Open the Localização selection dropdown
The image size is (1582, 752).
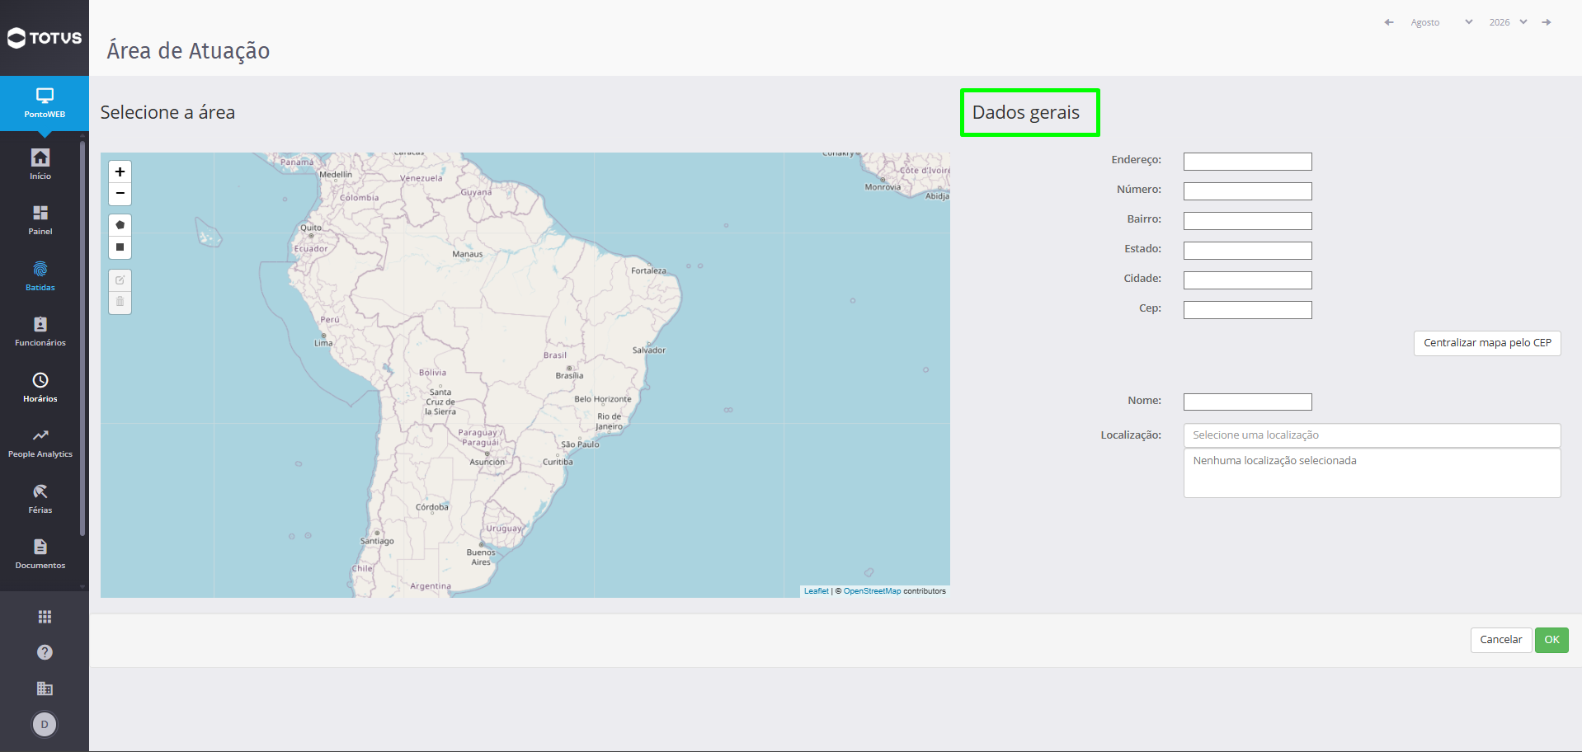[1372, 435]
